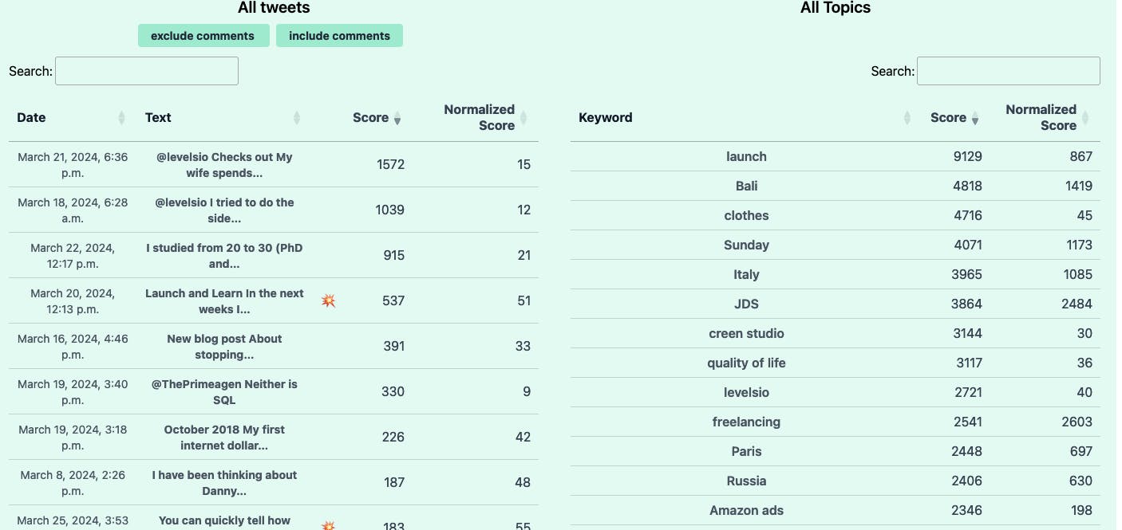
Task: Sort topics by Normalized Score arrows
Action: coord(1085,118)
